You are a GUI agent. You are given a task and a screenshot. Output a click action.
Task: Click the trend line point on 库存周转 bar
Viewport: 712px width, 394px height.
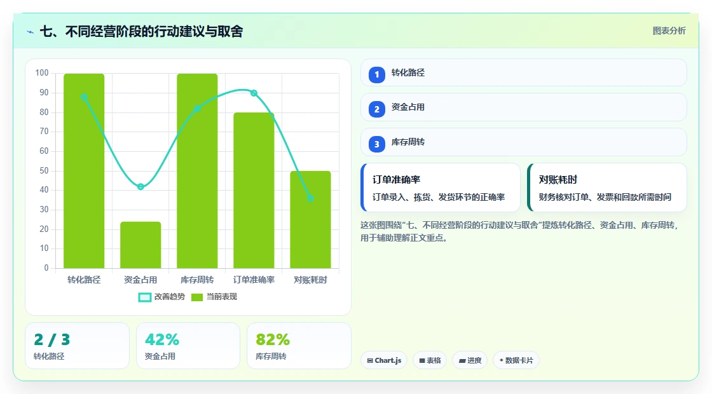pos(197,109)
